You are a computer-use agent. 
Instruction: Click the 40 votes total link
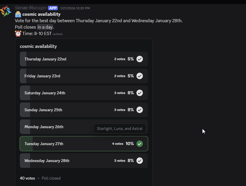click(27, 178)
